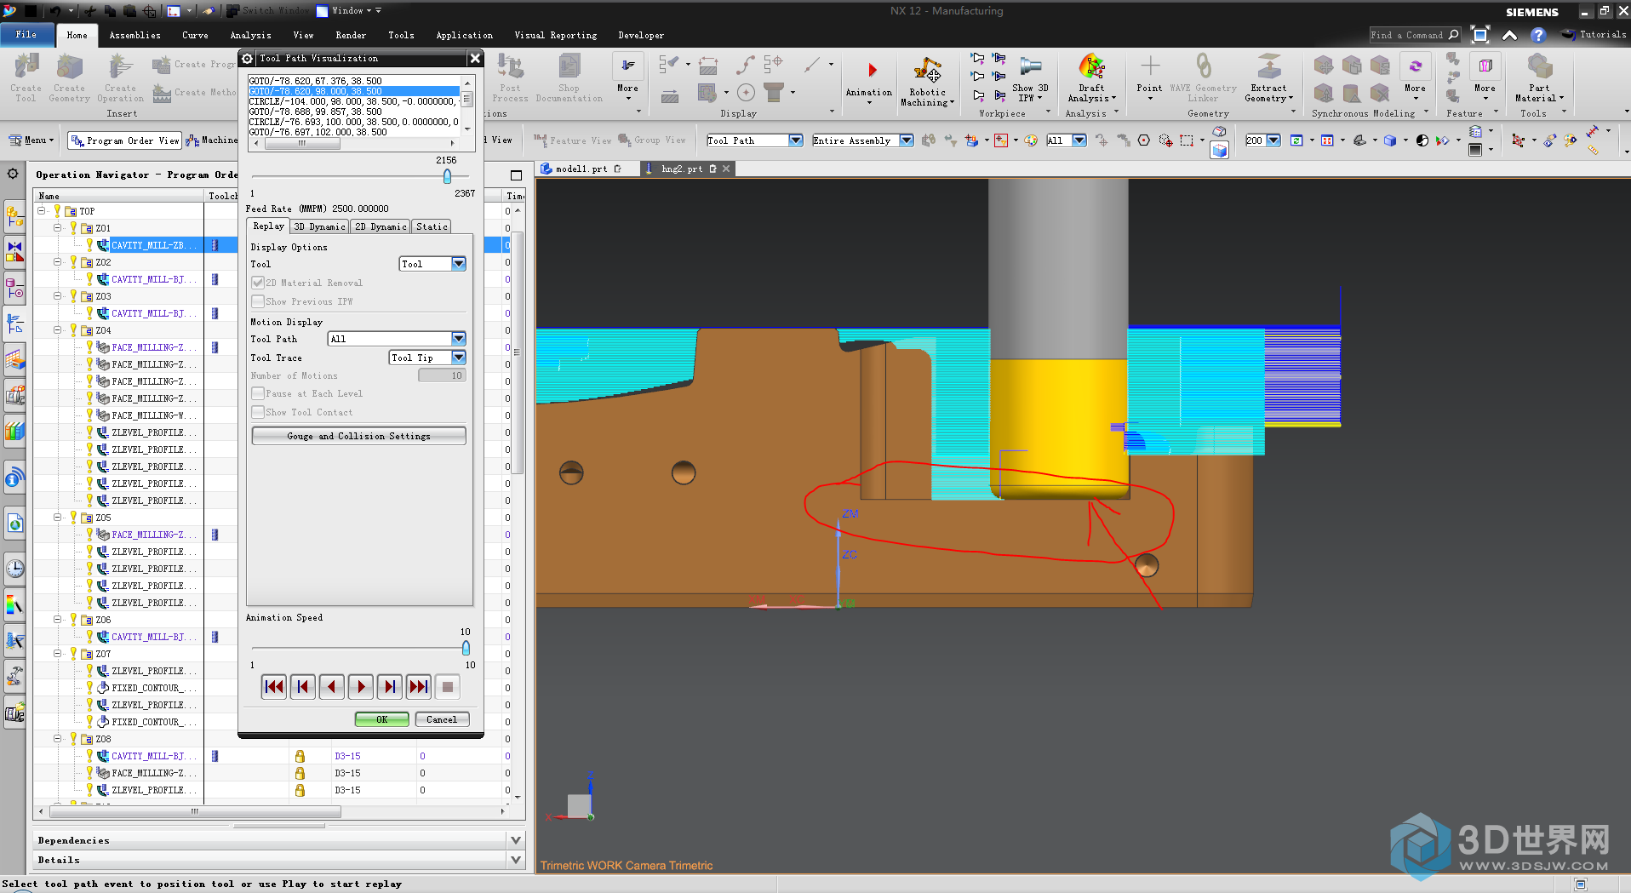1631x893 pixels.
Task: Toggle 2D Material Removal checkbox
Action: pyautogui.click(x=257, y=283)
